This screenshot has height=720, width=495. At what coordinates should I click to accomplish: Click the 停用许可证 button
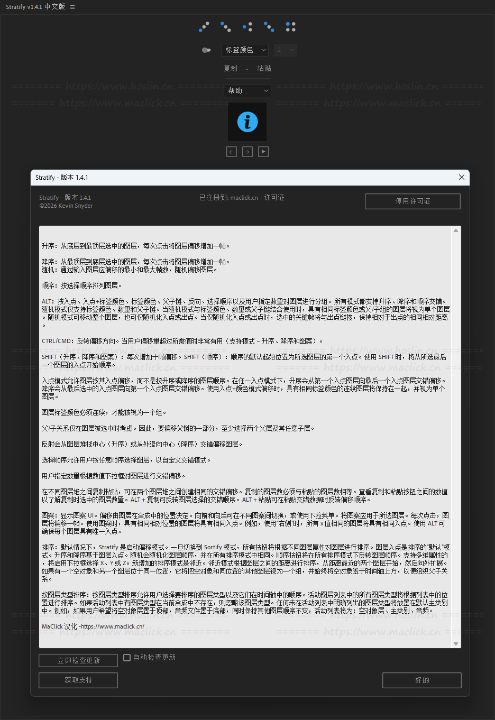412,201
